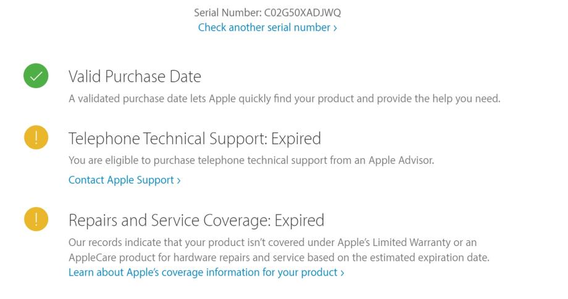Click the chevron after Contact Apple Support
This screenshot has width=568, height=299.
(178, 180)
